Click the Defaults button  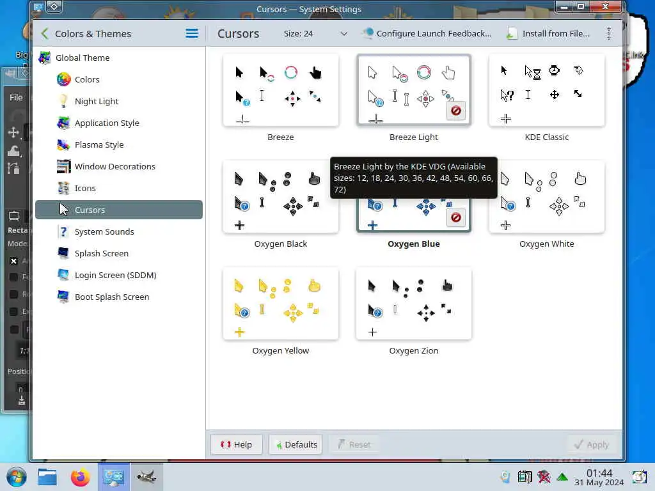point(297,445)
